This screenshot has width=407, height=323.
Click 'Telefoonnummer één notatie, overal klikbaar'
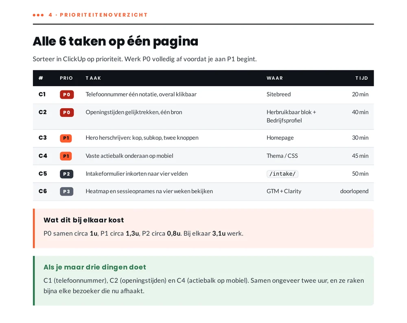click(x=141, y=94)
